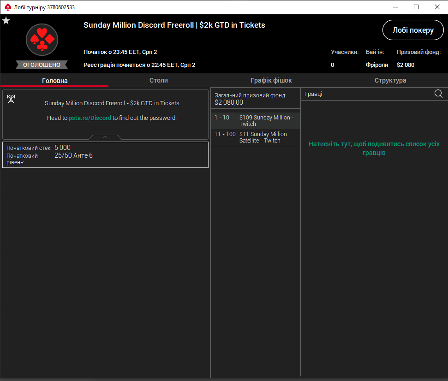Click link to show all players list

374,148
